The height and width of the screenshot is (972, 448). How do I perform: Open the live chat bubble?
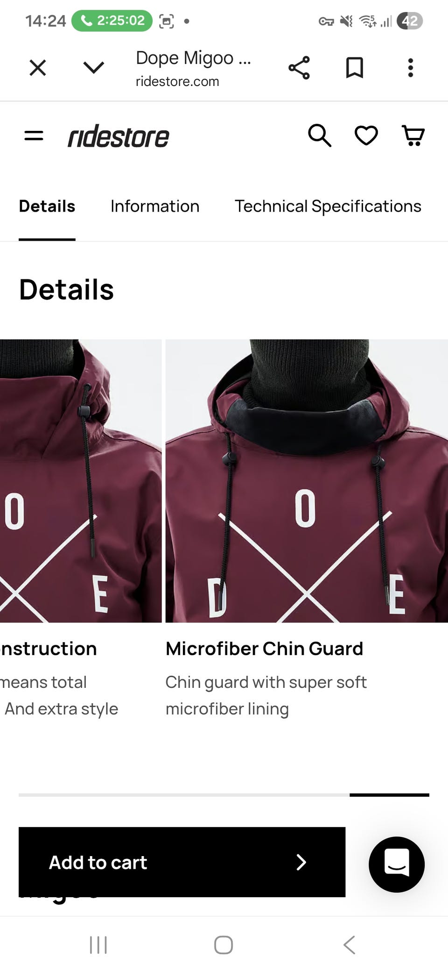397,864
